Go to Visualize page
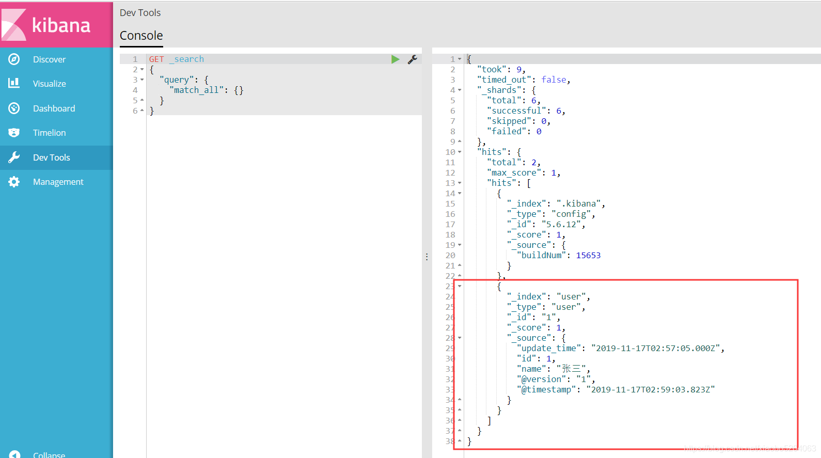The height and width of the screenshot is (458, 821). pyautogui.click(x=49, y=84)
